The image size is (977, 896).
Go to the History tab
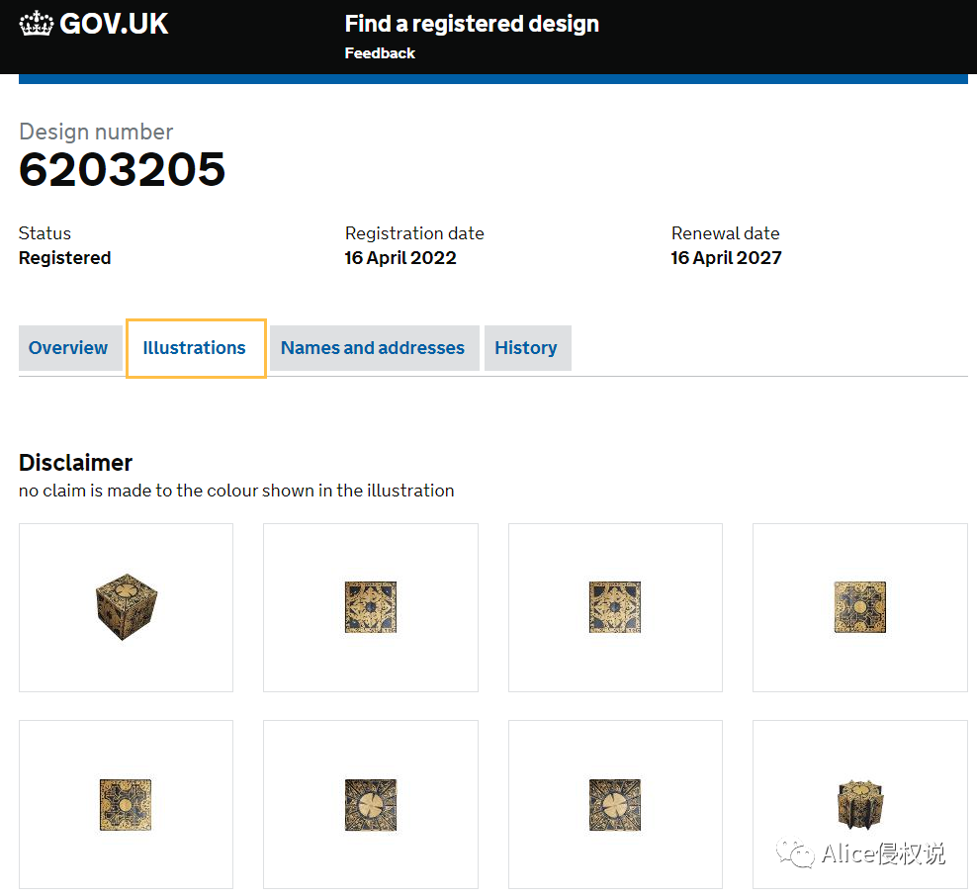527,348
